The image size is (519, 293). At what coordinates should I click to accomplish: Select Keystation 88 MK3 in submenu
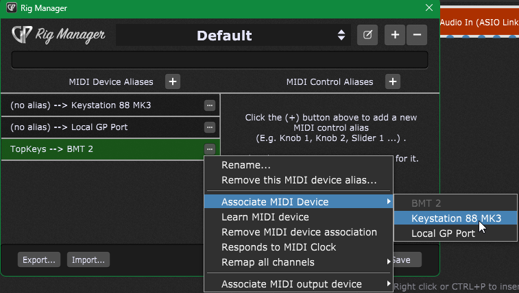point(455,218)
